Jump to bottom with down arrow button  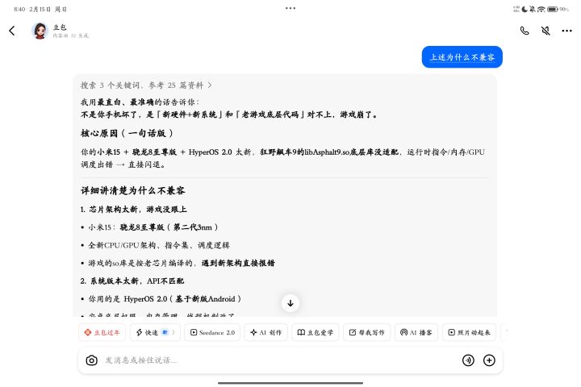pos(290,303)
